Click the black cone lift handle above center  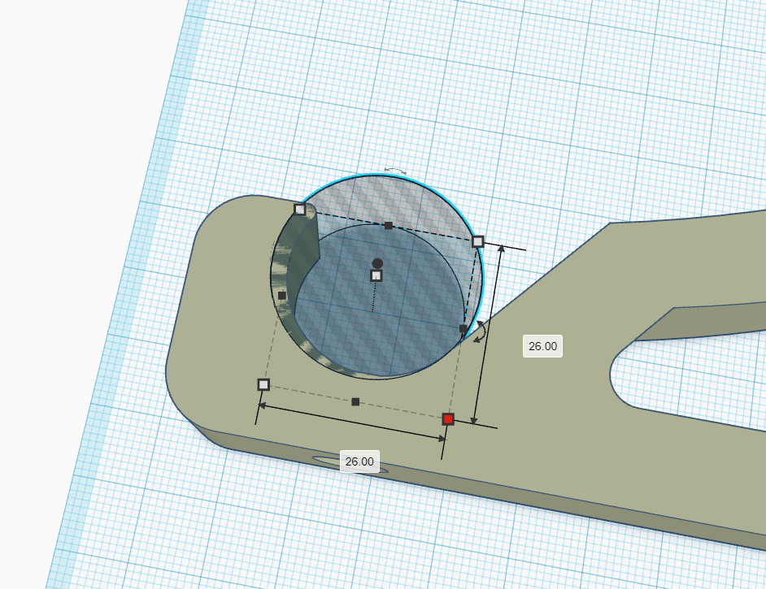(x=377, y=263)
